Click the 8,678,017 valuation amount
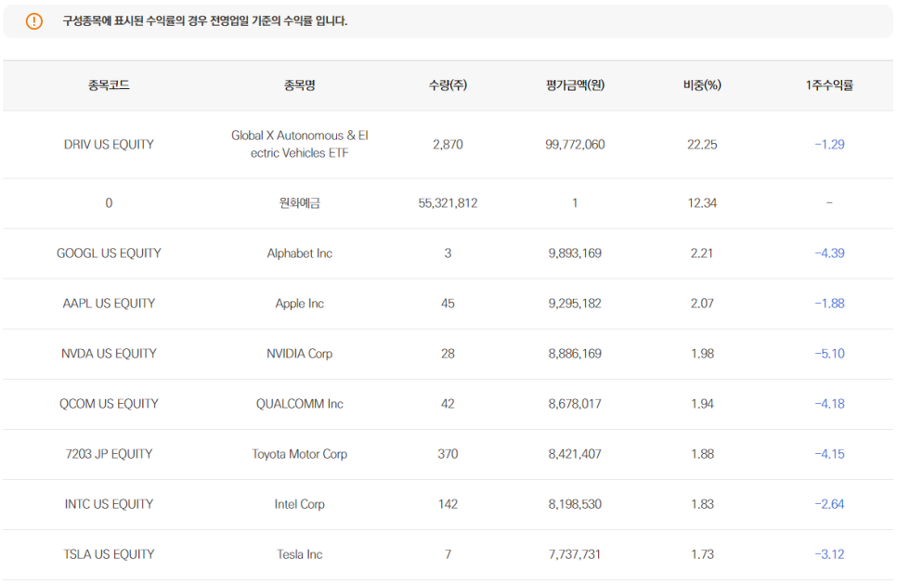This screenshot has height=584, width=897. (x=575, y=404)
